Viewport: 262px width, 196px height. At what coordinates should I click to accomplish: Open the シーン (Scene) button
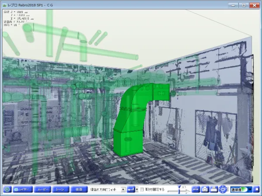pyautogui.click(x=61, y=189)
